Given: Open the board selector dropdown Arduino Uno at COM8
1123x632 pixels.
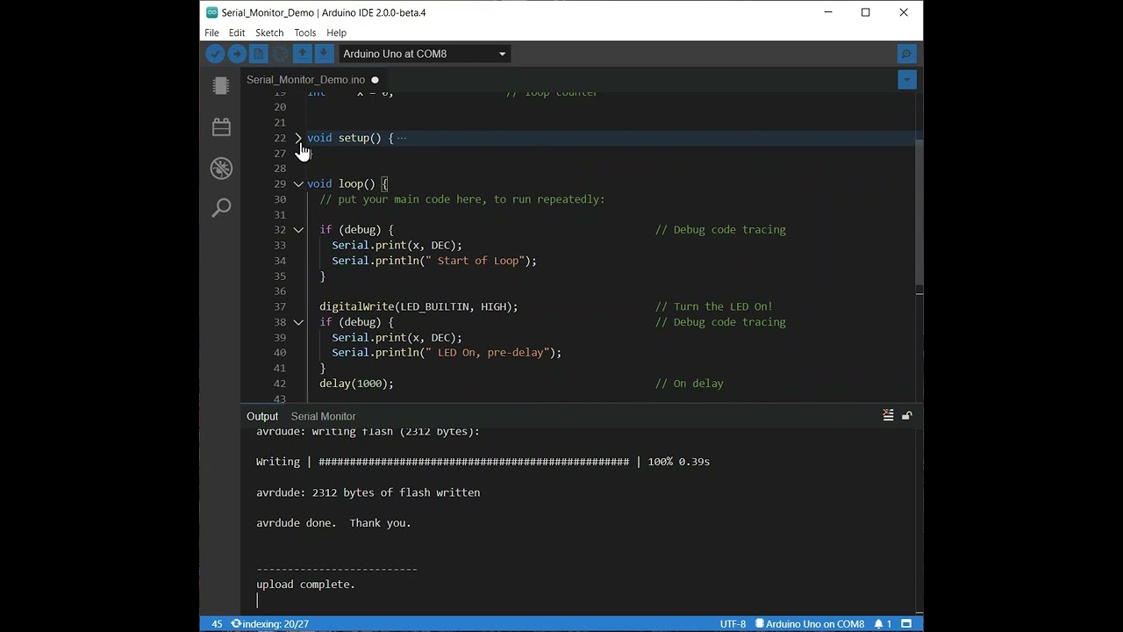Looking at the screenshot, I should 426,54.
